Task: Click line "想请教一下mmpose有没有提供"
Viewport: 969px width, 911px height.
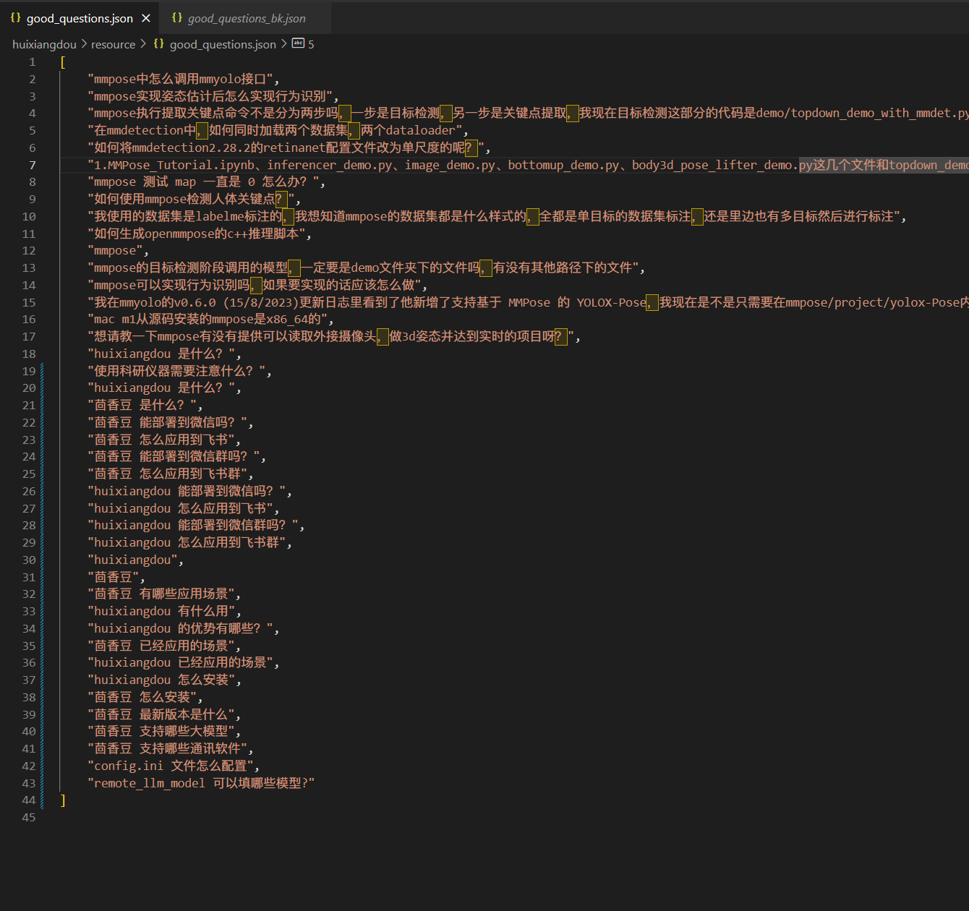Action: [334, 337]
